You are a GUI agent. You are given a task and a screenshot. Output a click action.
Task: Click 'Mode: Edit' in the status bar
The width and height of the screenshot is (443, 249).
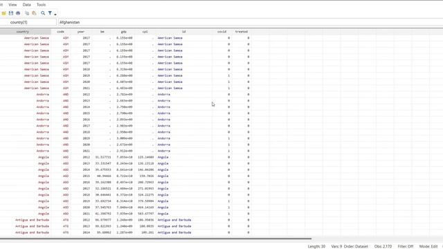(x=428, y=246)
